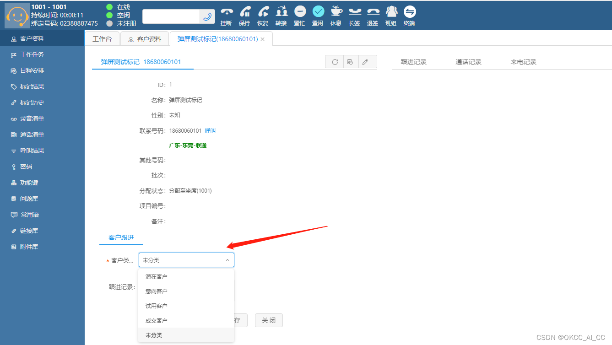Click the phone number input field in top bar
Image resolution: width=612 pixels, height=345 pixels.
click(171, 16)
